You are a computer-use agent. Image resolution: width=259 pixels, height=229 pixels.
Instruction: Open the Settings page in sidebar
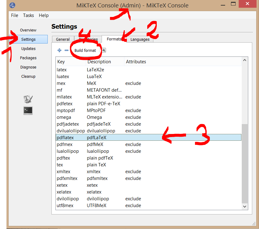(x=28, y=39)
